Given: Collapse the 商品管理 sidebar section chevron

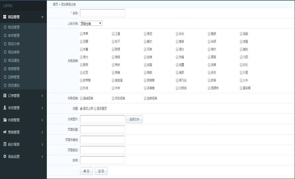Looking at the screenshot, I should [x=42, y=17].
